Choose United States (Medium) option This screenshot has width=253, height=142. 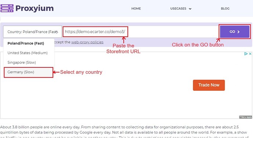click(x=27, y=53)
